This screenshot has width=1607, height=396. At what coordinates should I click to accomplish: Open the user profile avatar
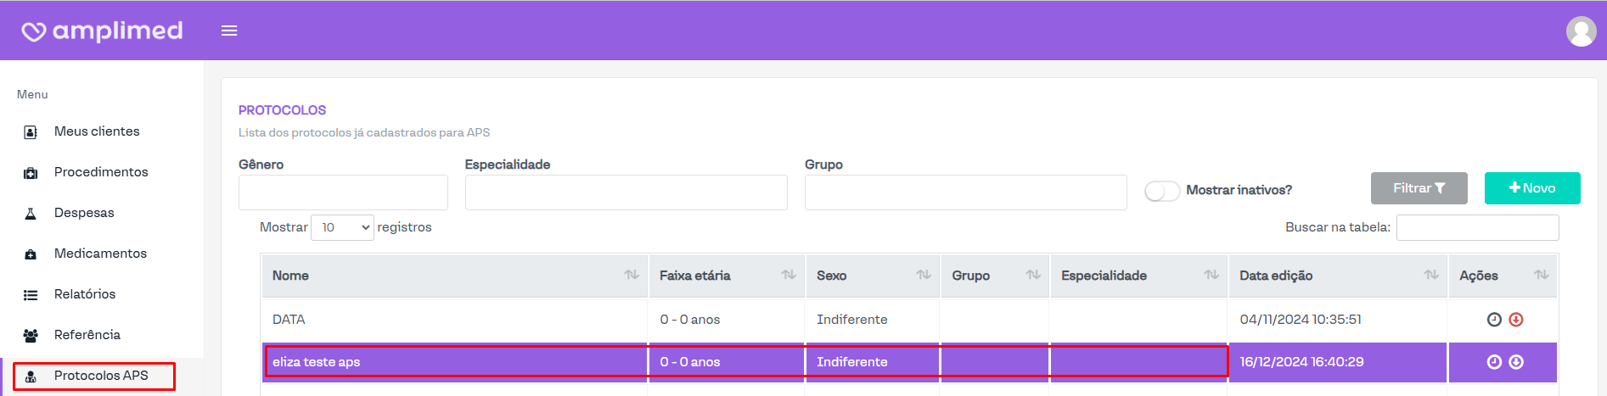(x=1581, y=31)
